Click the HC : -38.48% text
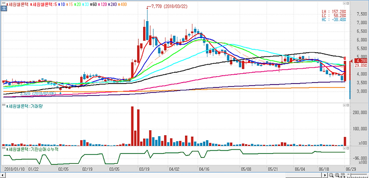Image resolution: width=369 pixels, height=178 pixels. [334, 20]
